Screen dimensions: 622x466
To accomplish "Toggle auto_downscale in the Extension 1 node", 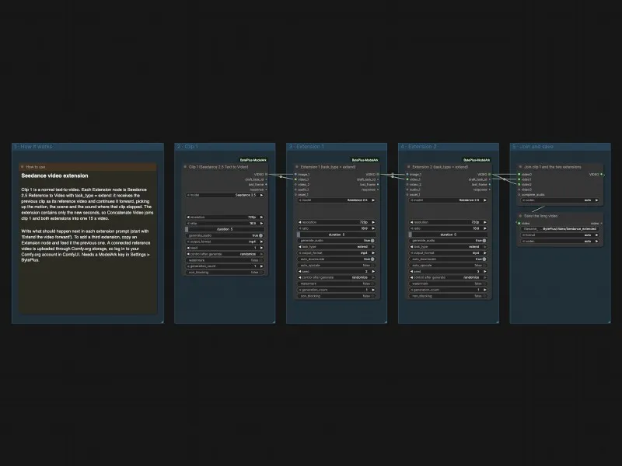I will (337, 259).
